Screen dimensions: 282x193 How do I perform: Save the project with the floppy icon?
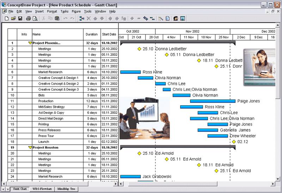pyautogui.click(x=20, y=18)
